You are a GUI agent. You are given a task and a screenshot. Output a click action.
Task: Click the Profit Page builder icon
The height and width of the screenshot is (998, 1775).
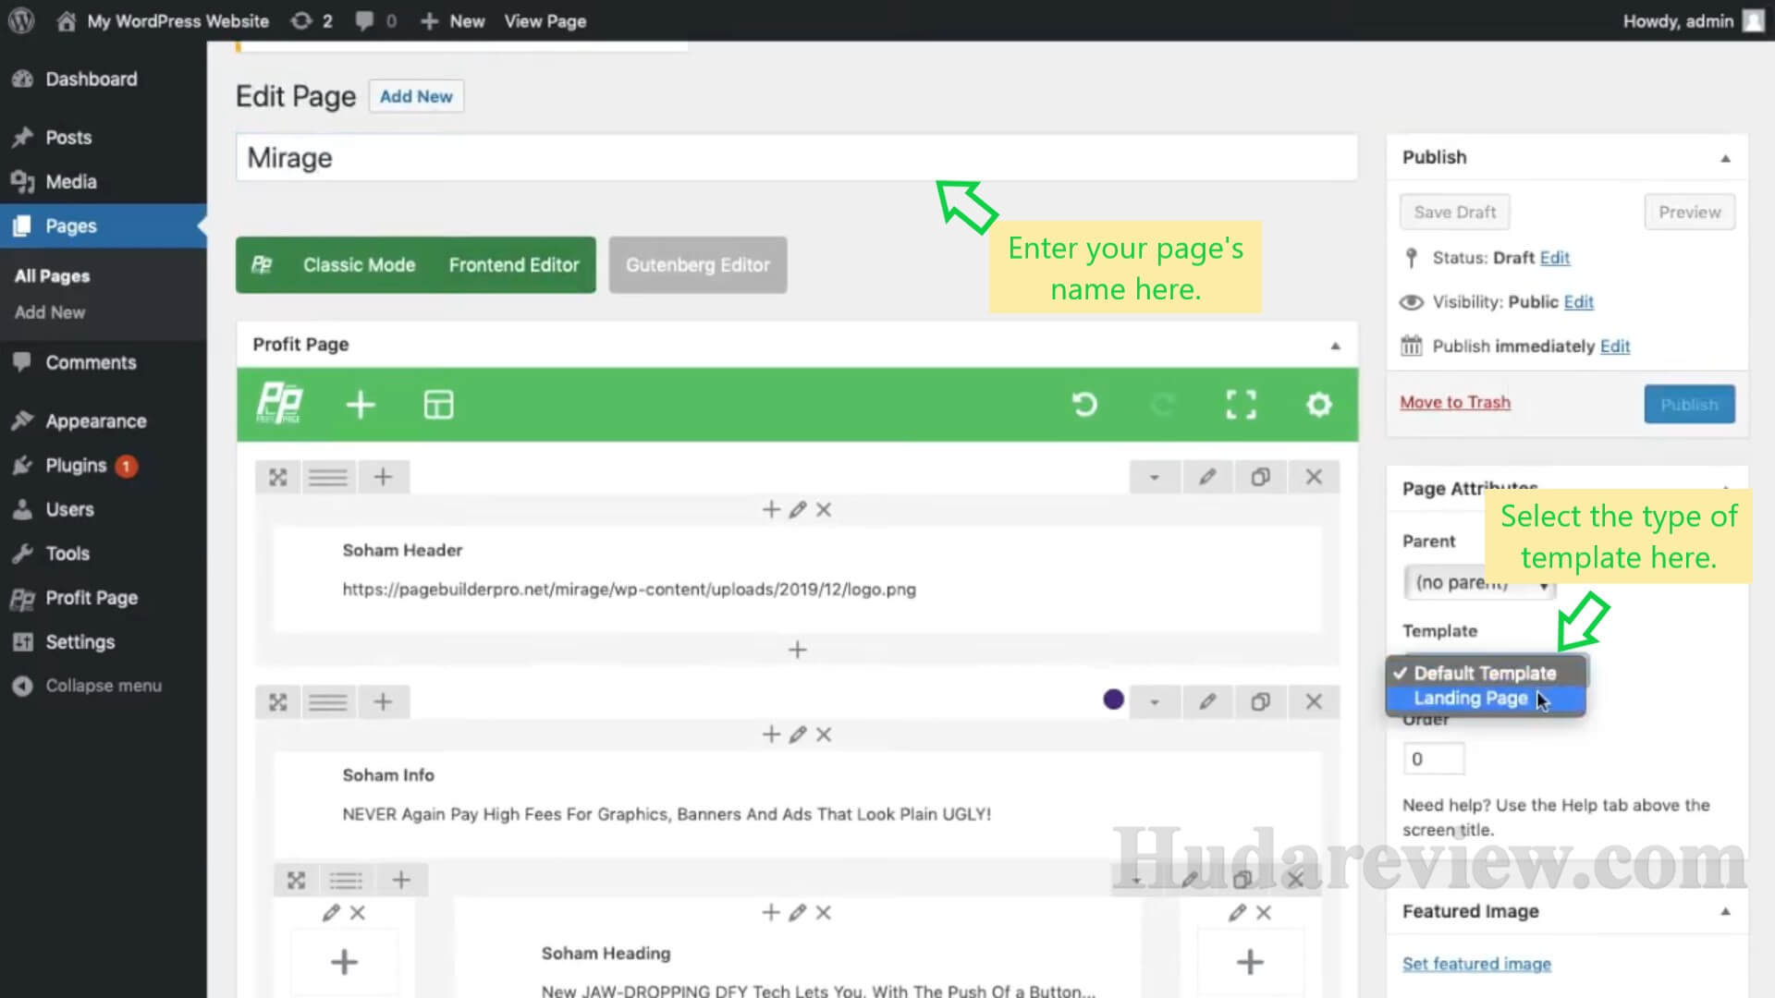point(278,403)
